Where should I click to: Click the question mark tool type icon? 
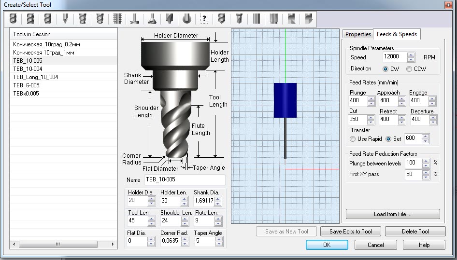click(204, 19)
